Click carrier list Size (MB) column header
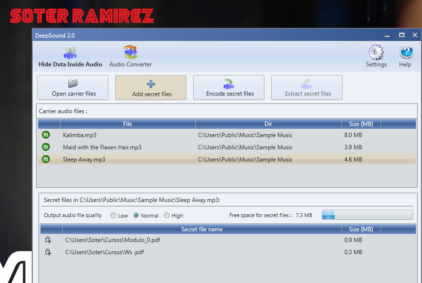This screenshot has height=283, width=422. click(361, 124)
